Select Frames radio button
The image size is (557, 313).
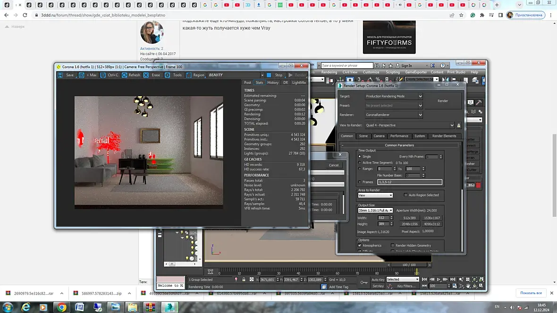tap(360, 182)
